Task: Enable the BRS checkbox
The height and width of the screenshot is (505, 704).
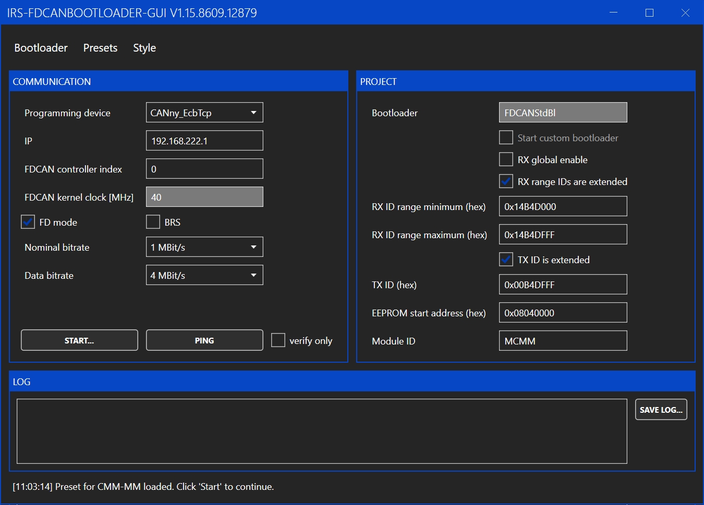Action: (x=153, y=222)
